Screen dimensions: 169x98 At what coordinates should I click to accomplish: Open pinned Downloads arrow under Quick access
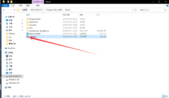tap(7, 24)
